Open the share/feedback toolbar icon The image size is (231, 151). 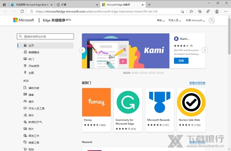(x=208, y=11)
